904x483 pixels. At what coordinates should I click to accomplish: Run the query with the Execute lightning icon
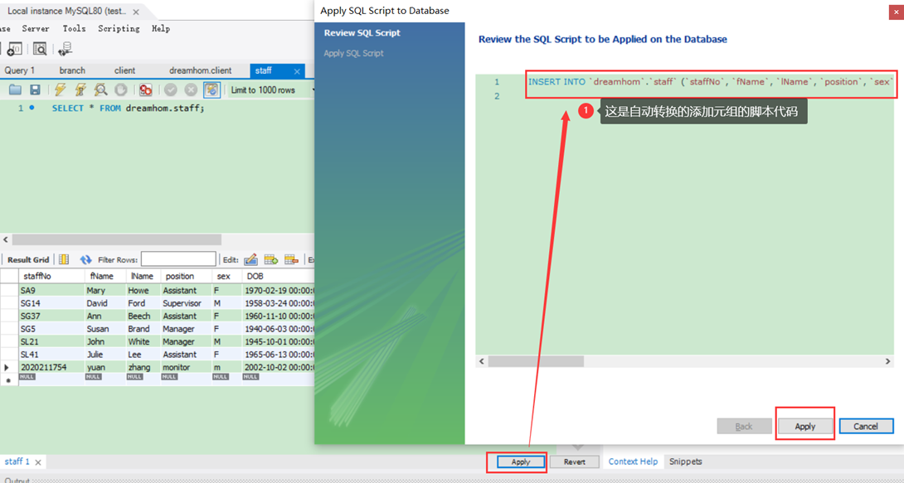[61, 89]
